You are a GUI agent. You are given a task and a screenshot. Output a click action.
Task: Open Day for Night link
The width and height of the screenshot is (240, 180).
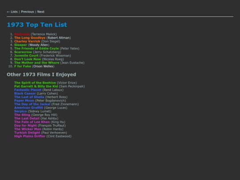[25, 125]
